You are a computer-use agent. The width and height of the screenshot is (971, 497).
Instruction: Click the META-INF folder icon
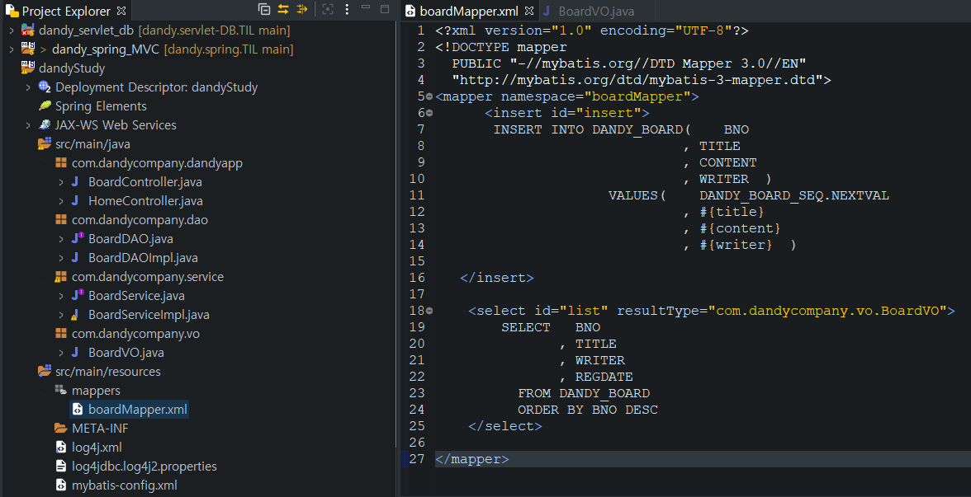click(x=61, y=429)
